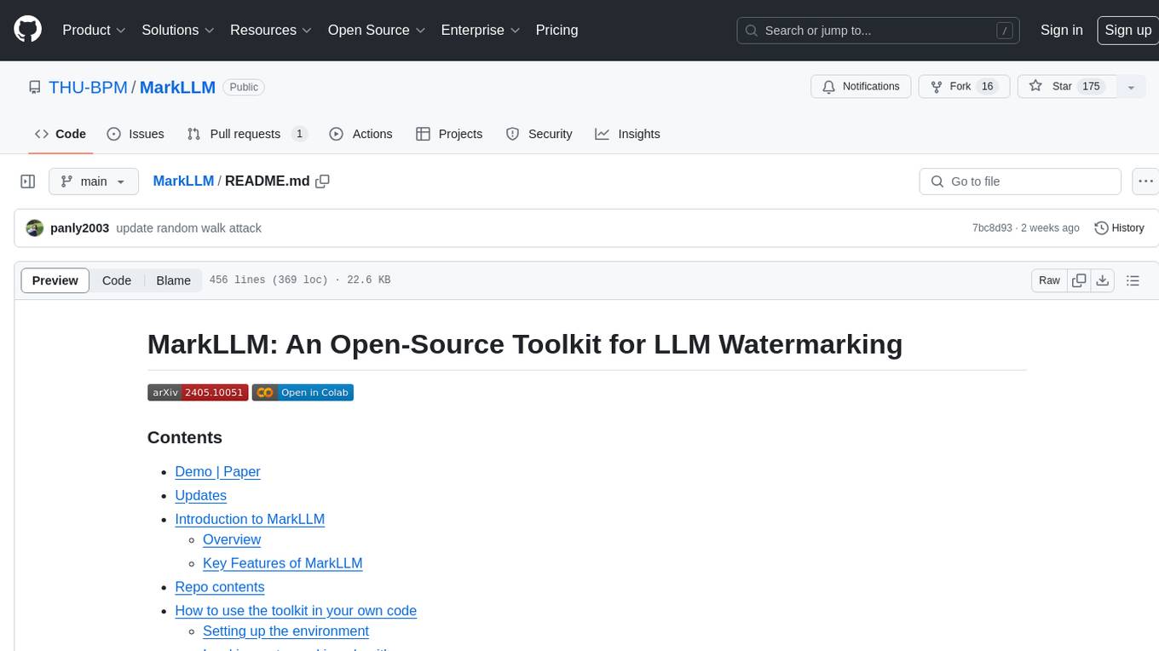Download the raw README file
Image resolution: width=1159 pixels, height=651 pixels.
tap(1102, 280)
